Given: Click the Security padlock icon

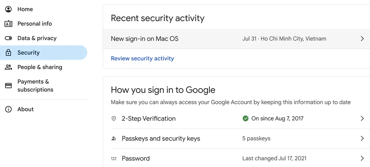Looking at the screenshot, I should [x=9, y=52].
